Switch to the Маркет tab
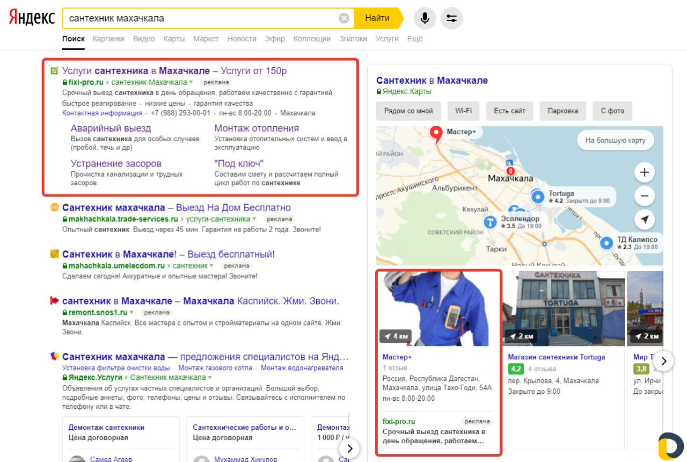This screenshot has width=687, height=462. click(206, 39)
